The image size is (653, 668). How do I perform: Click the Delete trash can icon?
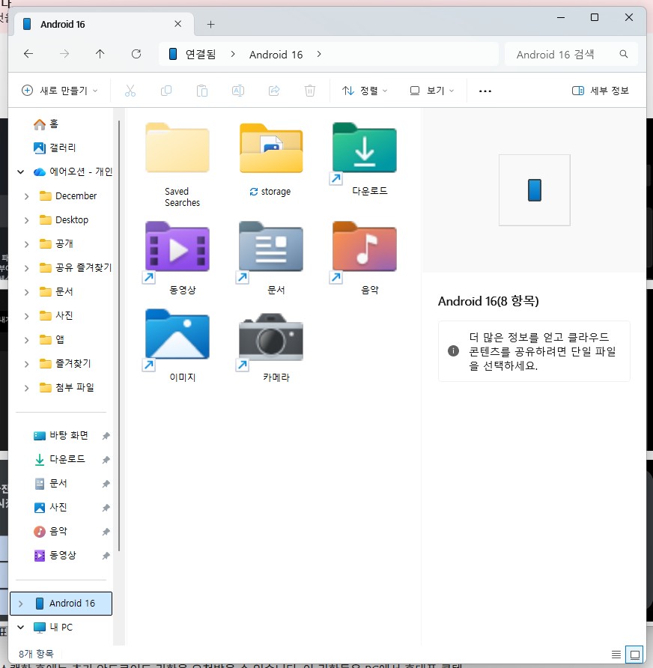pyautogui.click(x=310, y=91)
